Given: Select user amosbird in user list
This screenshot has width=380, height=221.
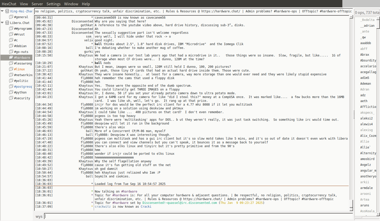Looking at the screenshot, I should 367,159.
